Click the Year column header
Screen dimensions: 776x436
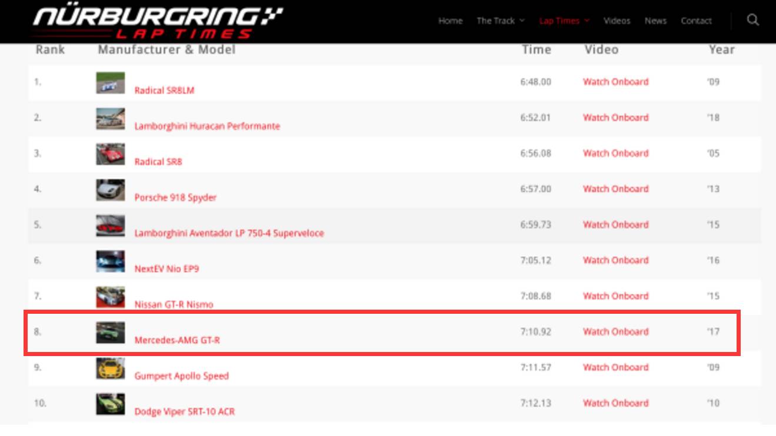(722, 49)
